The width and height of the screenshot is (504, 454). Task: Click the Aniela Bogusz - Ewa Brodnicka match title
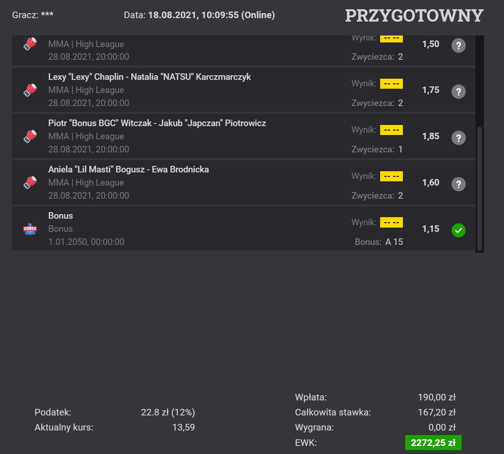(x=129, y=169)
